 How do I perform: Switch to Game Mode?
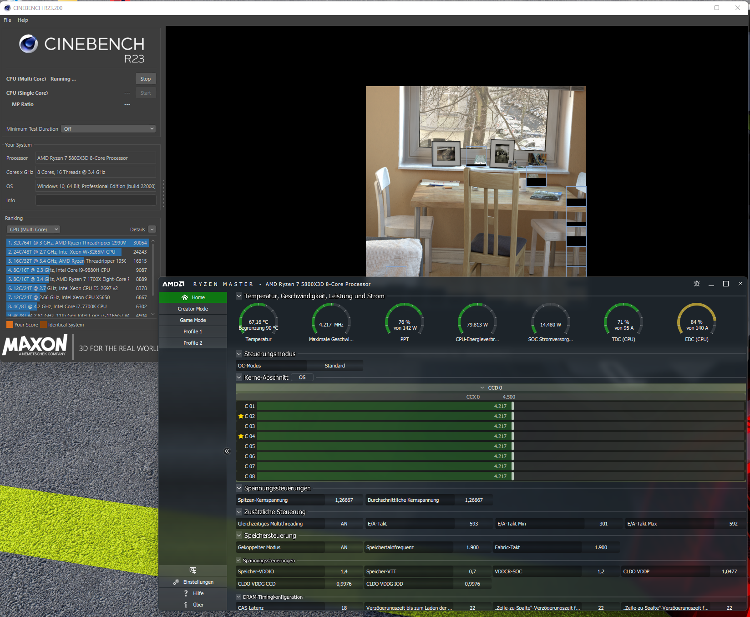193,320
